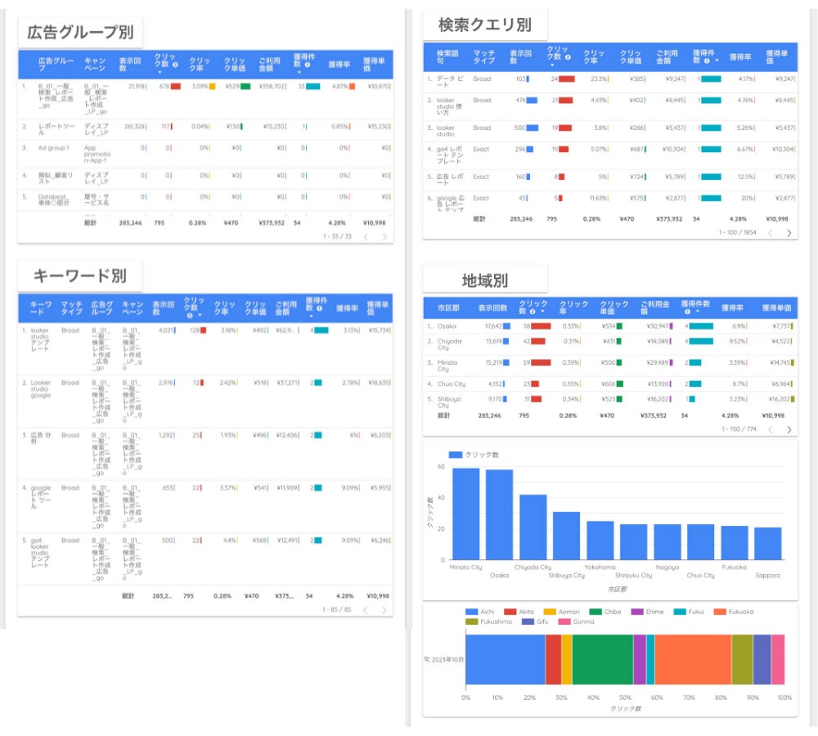Viewport: 818px width, 736px height.
Task: Click 獲得件数 sort arrow in 地域別 header
Action: pos(698,312)
